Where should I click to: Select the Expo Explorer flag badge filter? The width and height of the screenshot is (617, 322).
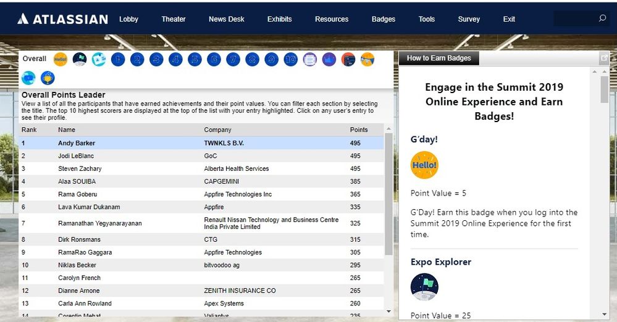pos(80,59)
